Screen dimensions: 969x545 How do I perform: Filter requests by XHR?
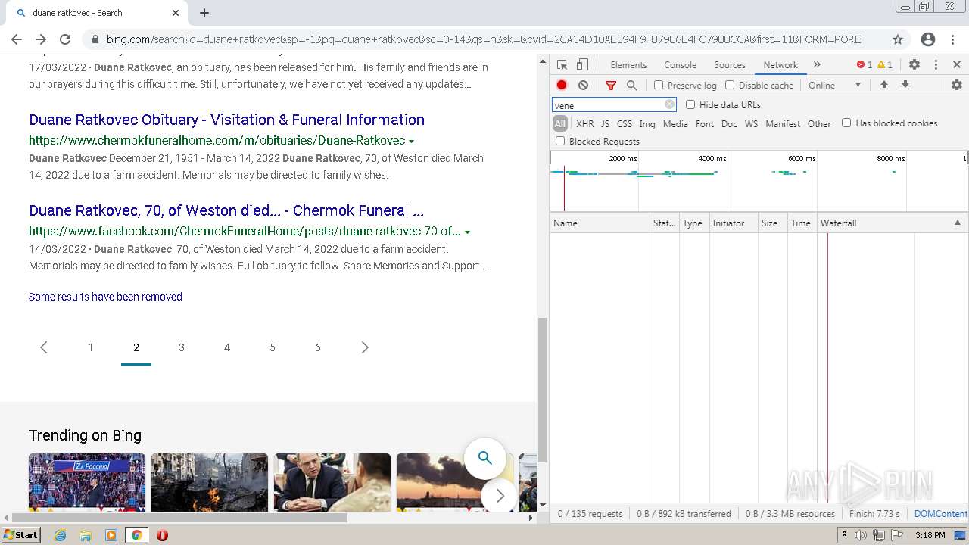pyautogui.click(x=585, y=124)
